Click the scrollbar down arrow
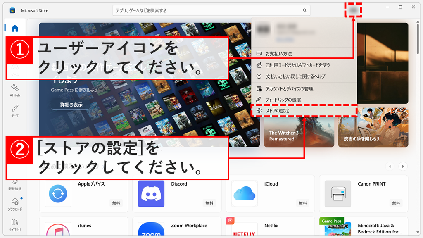This screenshot has height=238, width=423. tap(418, 232)
